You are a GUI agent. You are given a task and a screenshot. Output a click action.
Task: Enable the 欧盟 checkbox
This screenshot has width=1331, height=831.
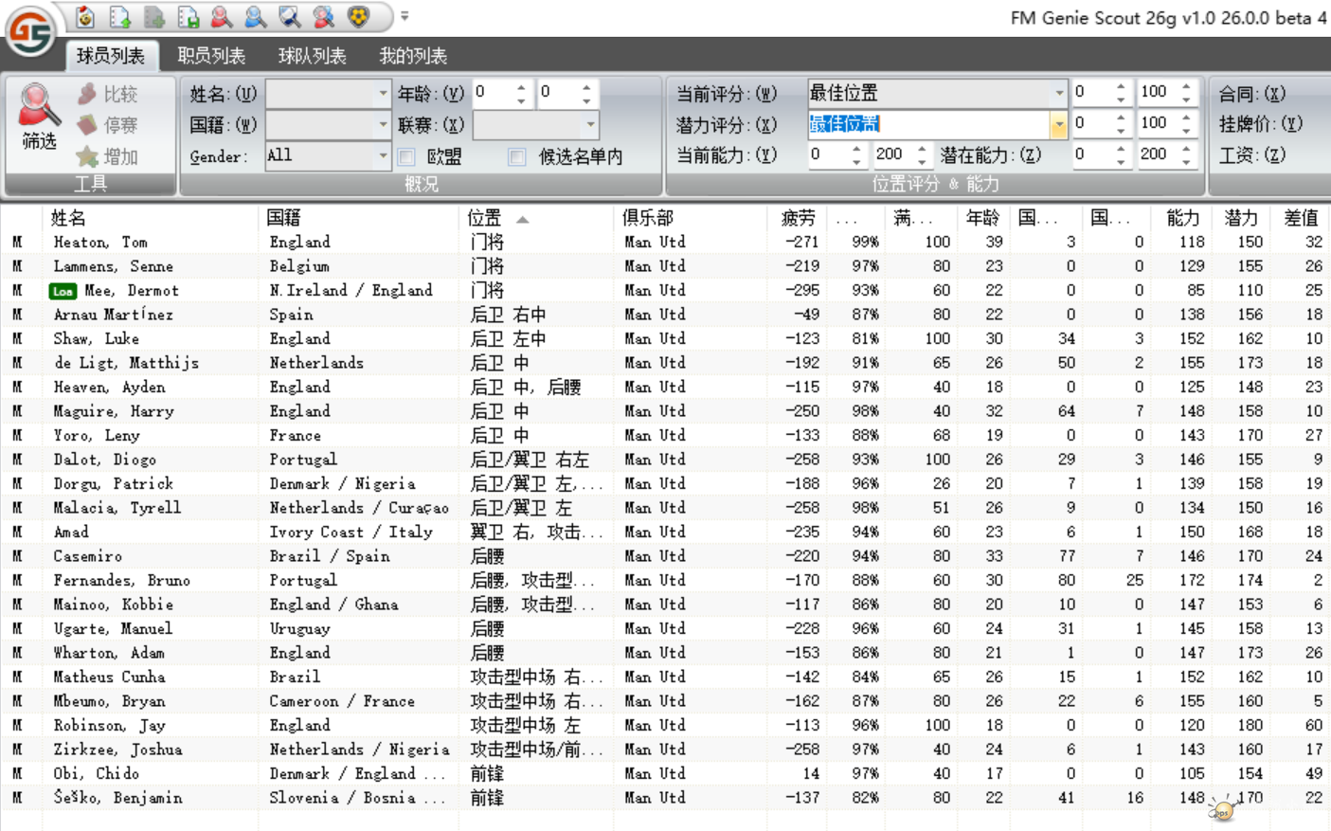407,156
